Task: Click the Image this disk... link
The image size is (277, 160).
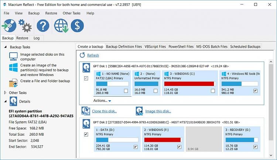Action: [158, 111]
